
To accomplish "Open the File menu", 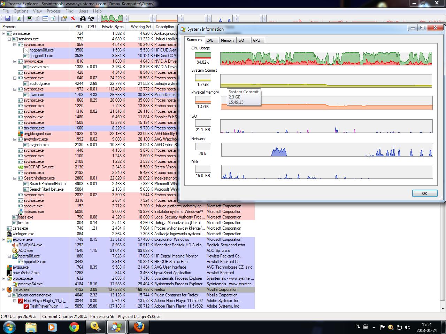I will pos(6,11).
